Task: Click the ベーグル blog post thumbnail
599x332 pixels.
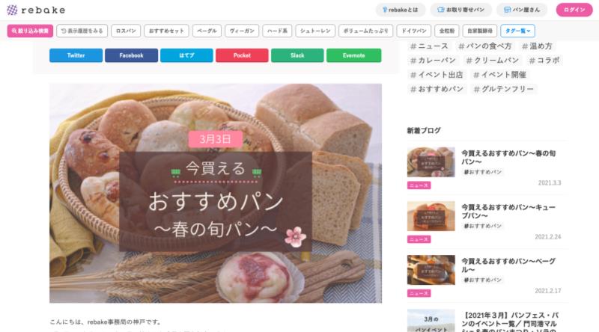Action: point(431,270)
